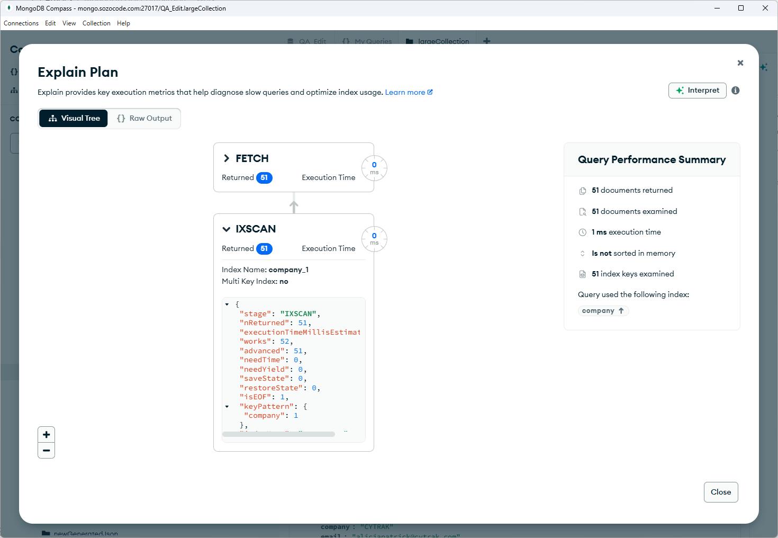
Task: Click FETCH Returned 51 badge
Action: (264, 178)
